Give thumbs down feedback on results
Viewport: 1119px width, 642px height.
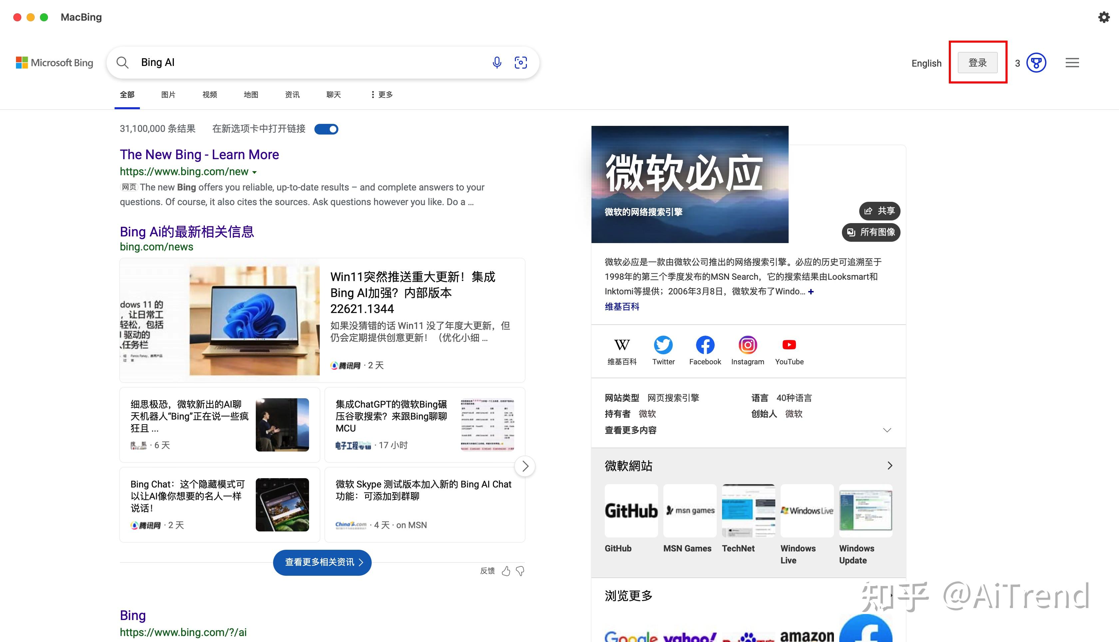click(520, 570)
